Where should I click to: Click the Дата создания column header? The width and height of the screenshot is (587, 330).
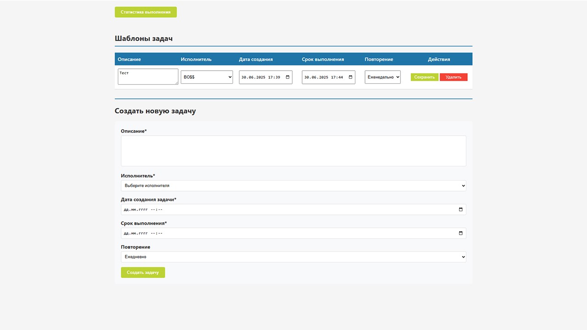coord(256,59)
